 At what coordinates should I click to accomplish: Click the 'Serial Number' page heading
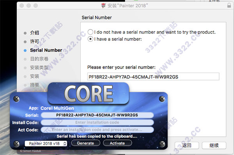pyautogui.click(x=97, y=17)
